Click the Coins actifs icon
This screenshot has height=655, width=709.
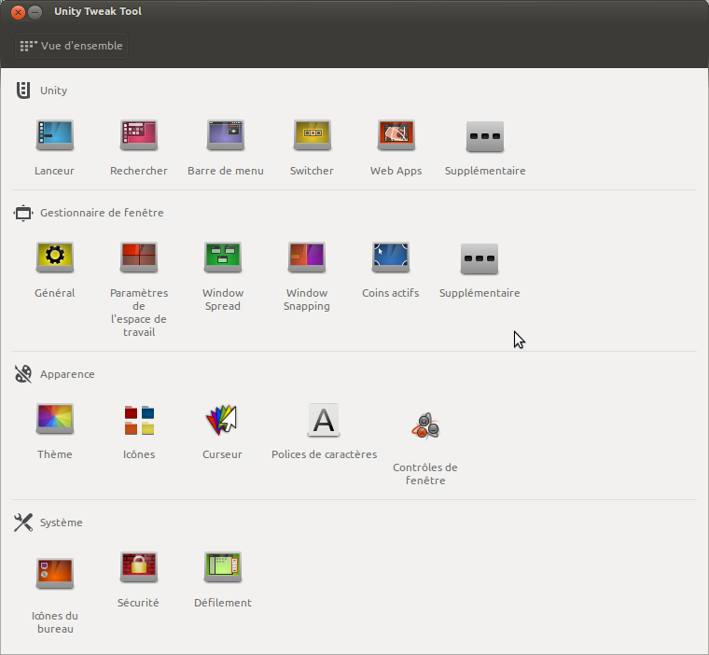click(x=390, y=258)
